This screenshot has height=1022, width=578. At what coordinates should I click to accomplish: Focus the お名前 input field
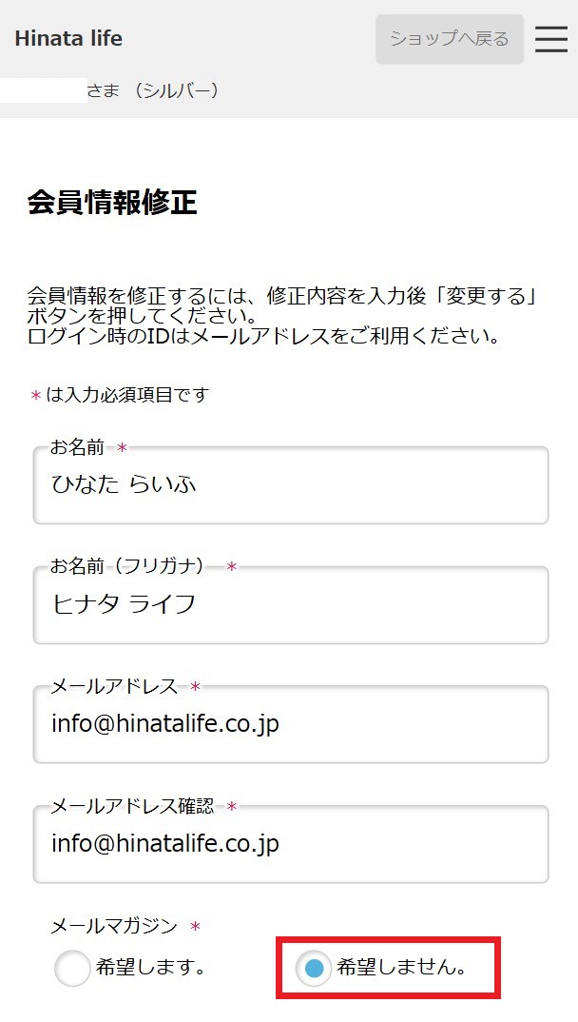pyautogui.click(x=291, y=485)
